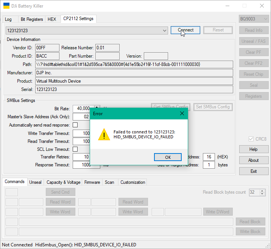Click the Exit button
This screenshot has width=271, height=249.
point(254,171)
